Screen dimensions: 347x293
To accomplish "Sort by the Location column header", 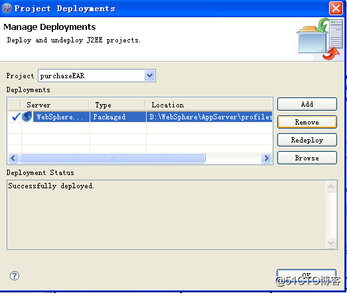I will [209, 105].
